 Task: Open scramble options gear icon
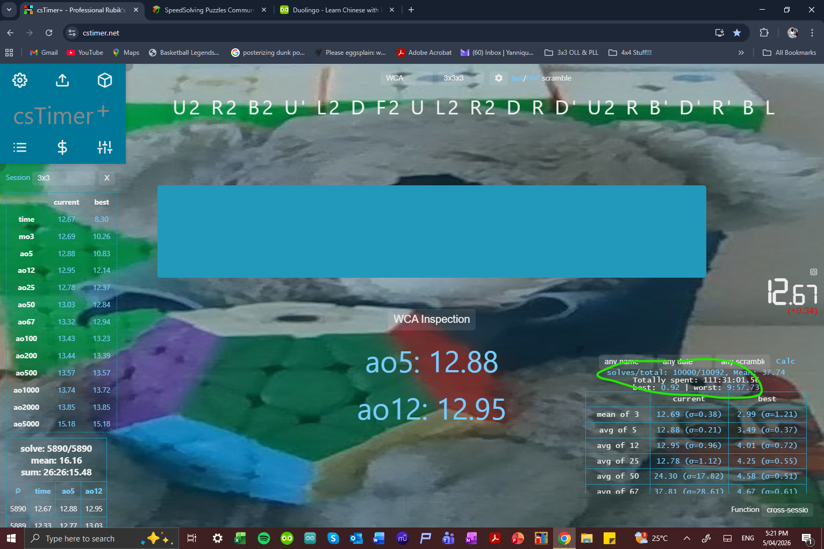click(x=499, y=78)
